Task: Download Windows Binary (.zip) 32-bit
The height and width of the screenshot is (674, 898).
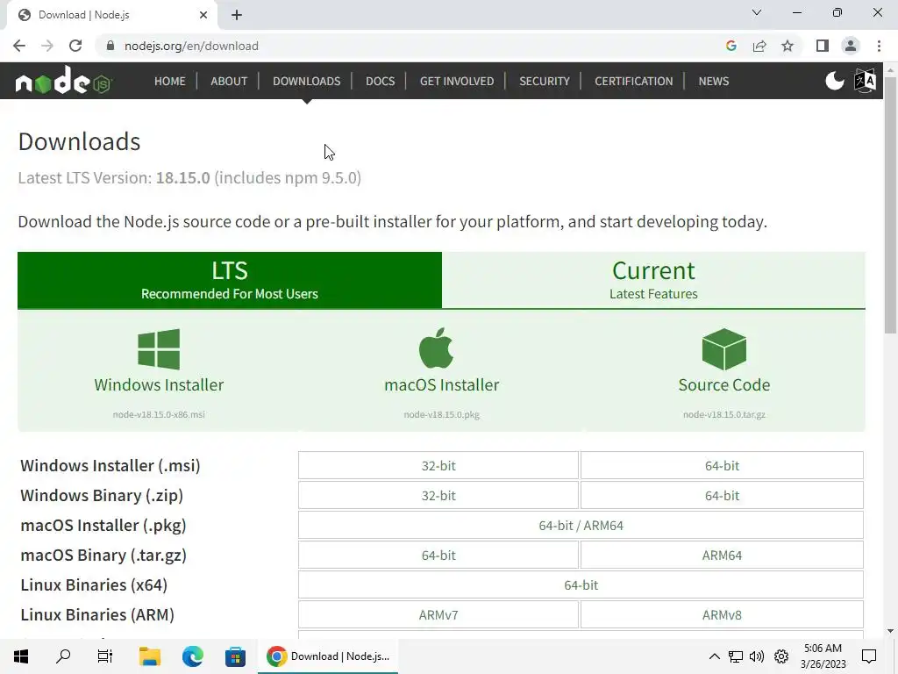Action: [x=438, y=495]
